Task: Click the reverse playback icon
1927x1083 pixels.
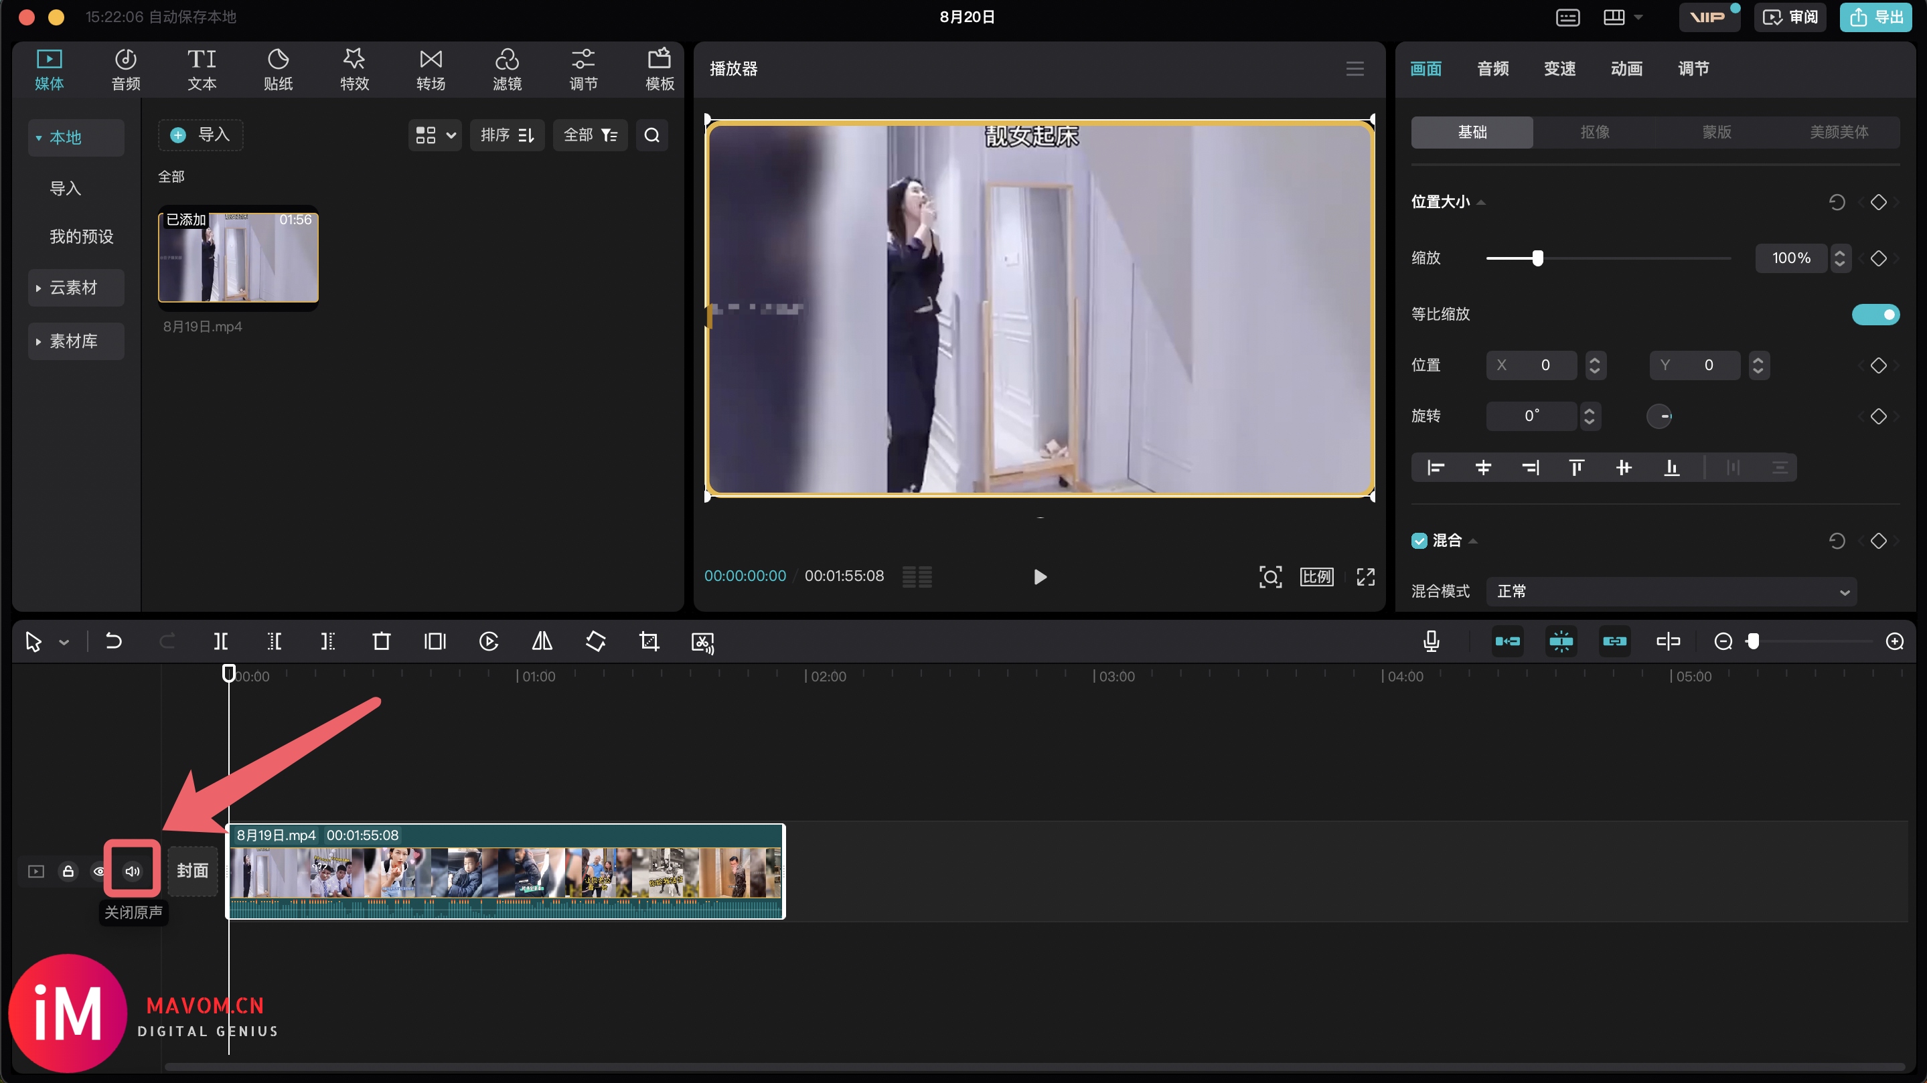Action: tap(489, 641)
